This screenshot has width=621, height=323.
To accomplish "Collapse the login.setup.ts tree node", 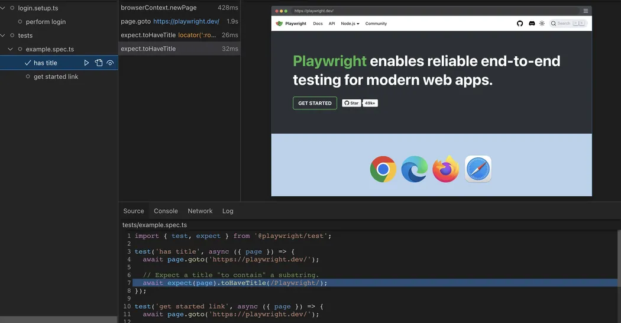I will click(4, 8).
